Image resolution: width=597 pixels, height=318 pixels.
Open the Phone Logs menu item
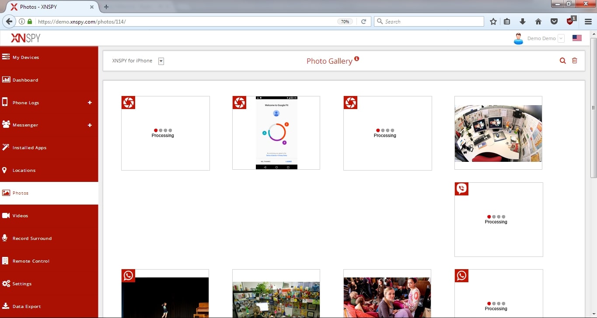(x=49, y=103)
